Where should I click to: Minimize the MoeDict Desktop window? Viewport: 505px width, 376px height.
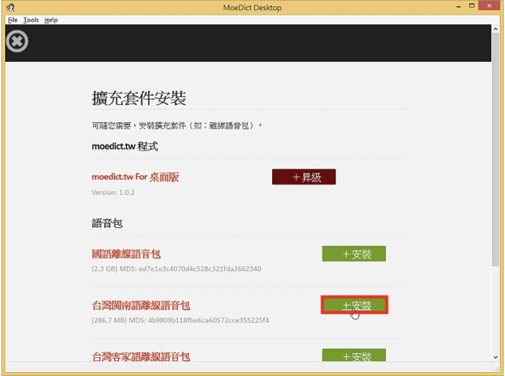point(459,7)
